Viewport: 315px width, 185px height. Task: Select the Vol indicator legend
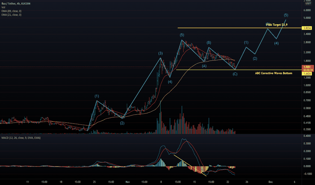[x=3, y=7]
